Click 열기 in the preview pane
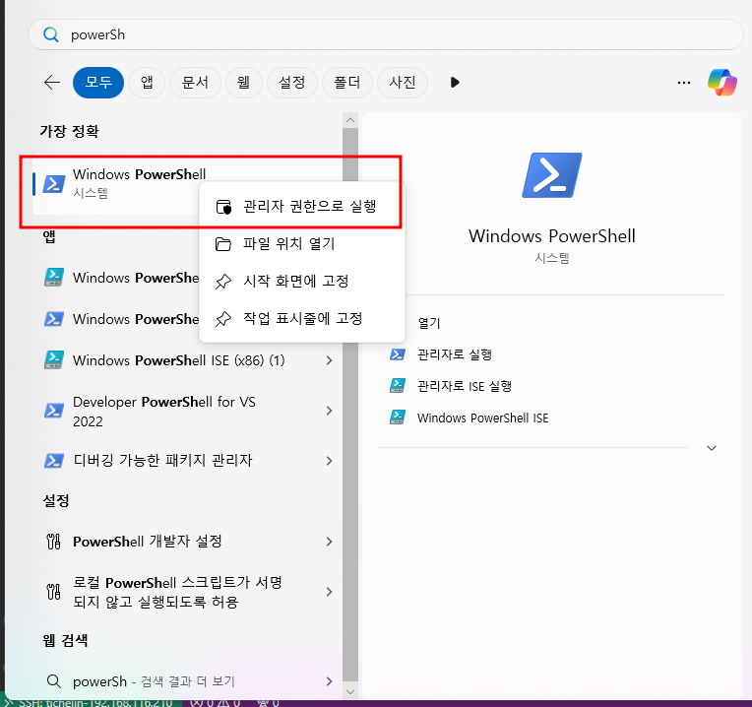Image resolution: width=752 pixels, height=707 pixels. point(429,323)
